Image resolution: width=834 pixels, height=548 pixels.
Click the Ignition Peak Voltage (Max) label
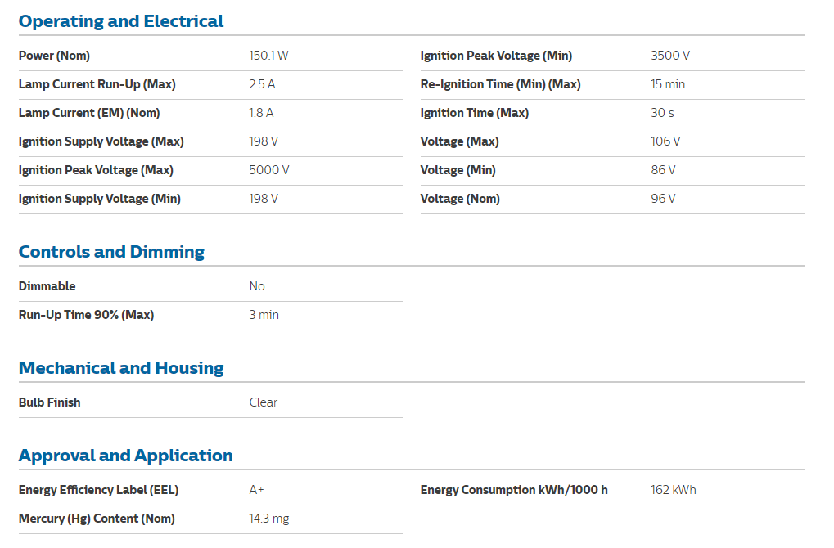coord(96,171)
